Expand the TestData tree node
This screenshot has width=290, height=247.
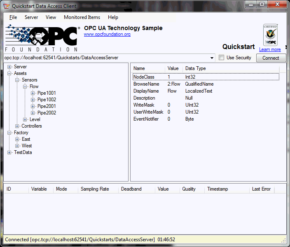click(x=9, y=152)
